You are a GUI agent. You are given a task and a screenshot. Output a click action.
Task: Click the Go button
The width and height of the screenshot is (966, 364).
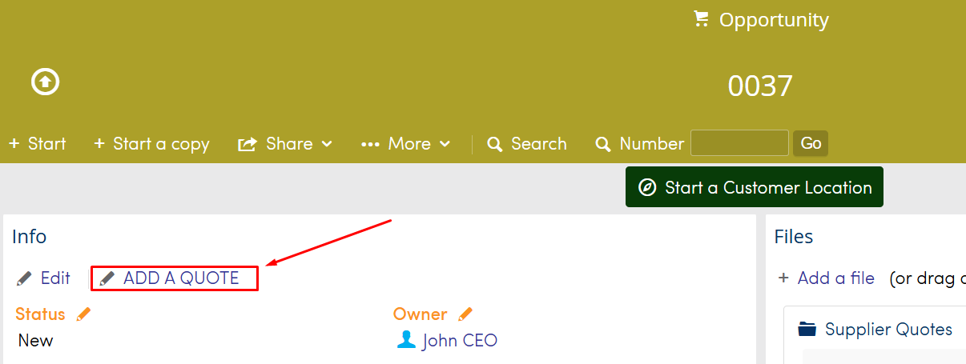[x=811, y=143]
